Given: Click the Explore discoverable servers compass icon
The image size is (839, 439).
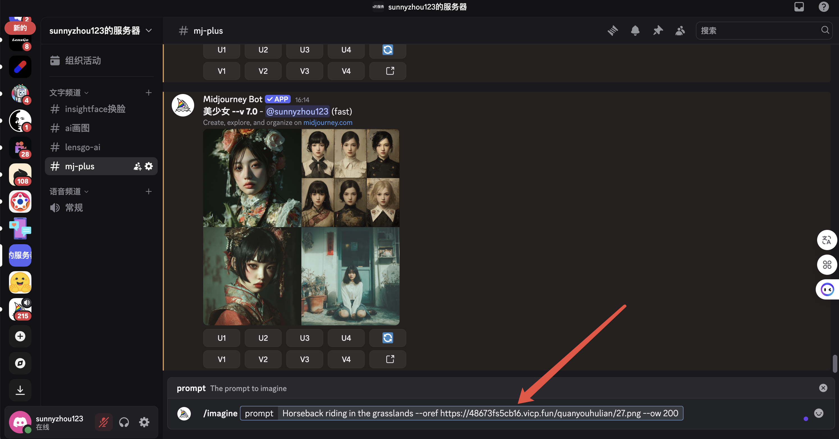Looking at the screenshot, I should coord(20,363).
